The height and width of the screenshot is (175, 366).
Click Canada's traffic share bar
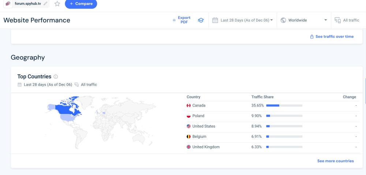284,106
